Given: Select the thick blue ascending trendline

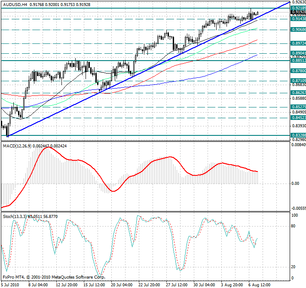Looking at the screenshot, I should click(x=149, y=69).
